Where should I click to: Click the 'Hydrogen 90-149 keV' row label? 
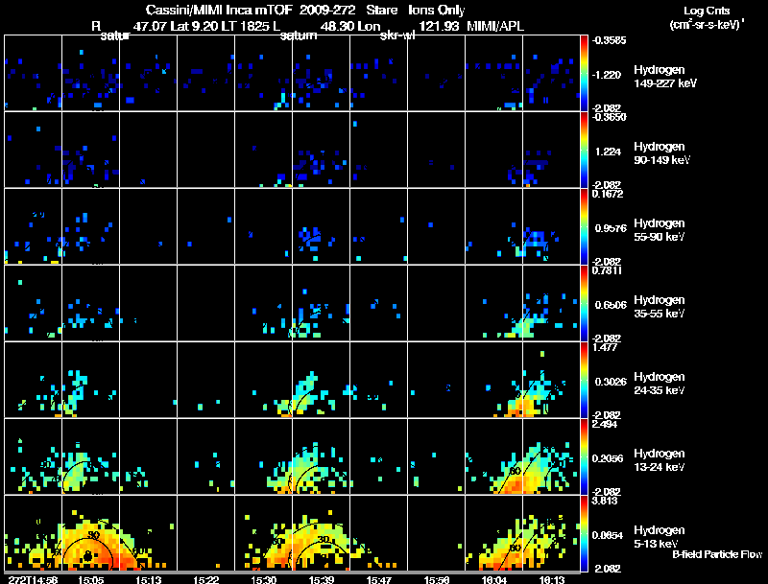(x=661, y=153)
